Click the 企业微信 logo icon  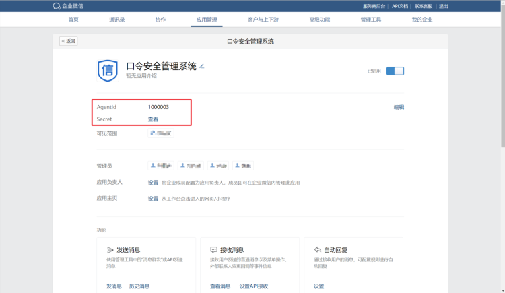(x=57, y=6)
